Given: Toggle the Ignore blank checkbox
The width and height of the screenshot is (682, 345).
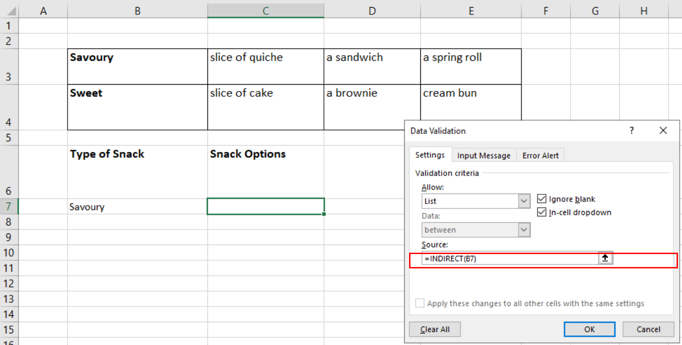Looking at the screenshot, I should [x=541, y=199].
